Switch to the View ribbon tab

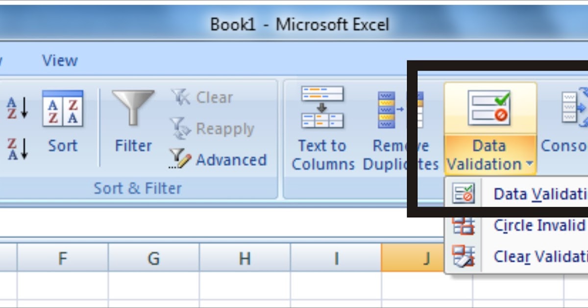60,61
